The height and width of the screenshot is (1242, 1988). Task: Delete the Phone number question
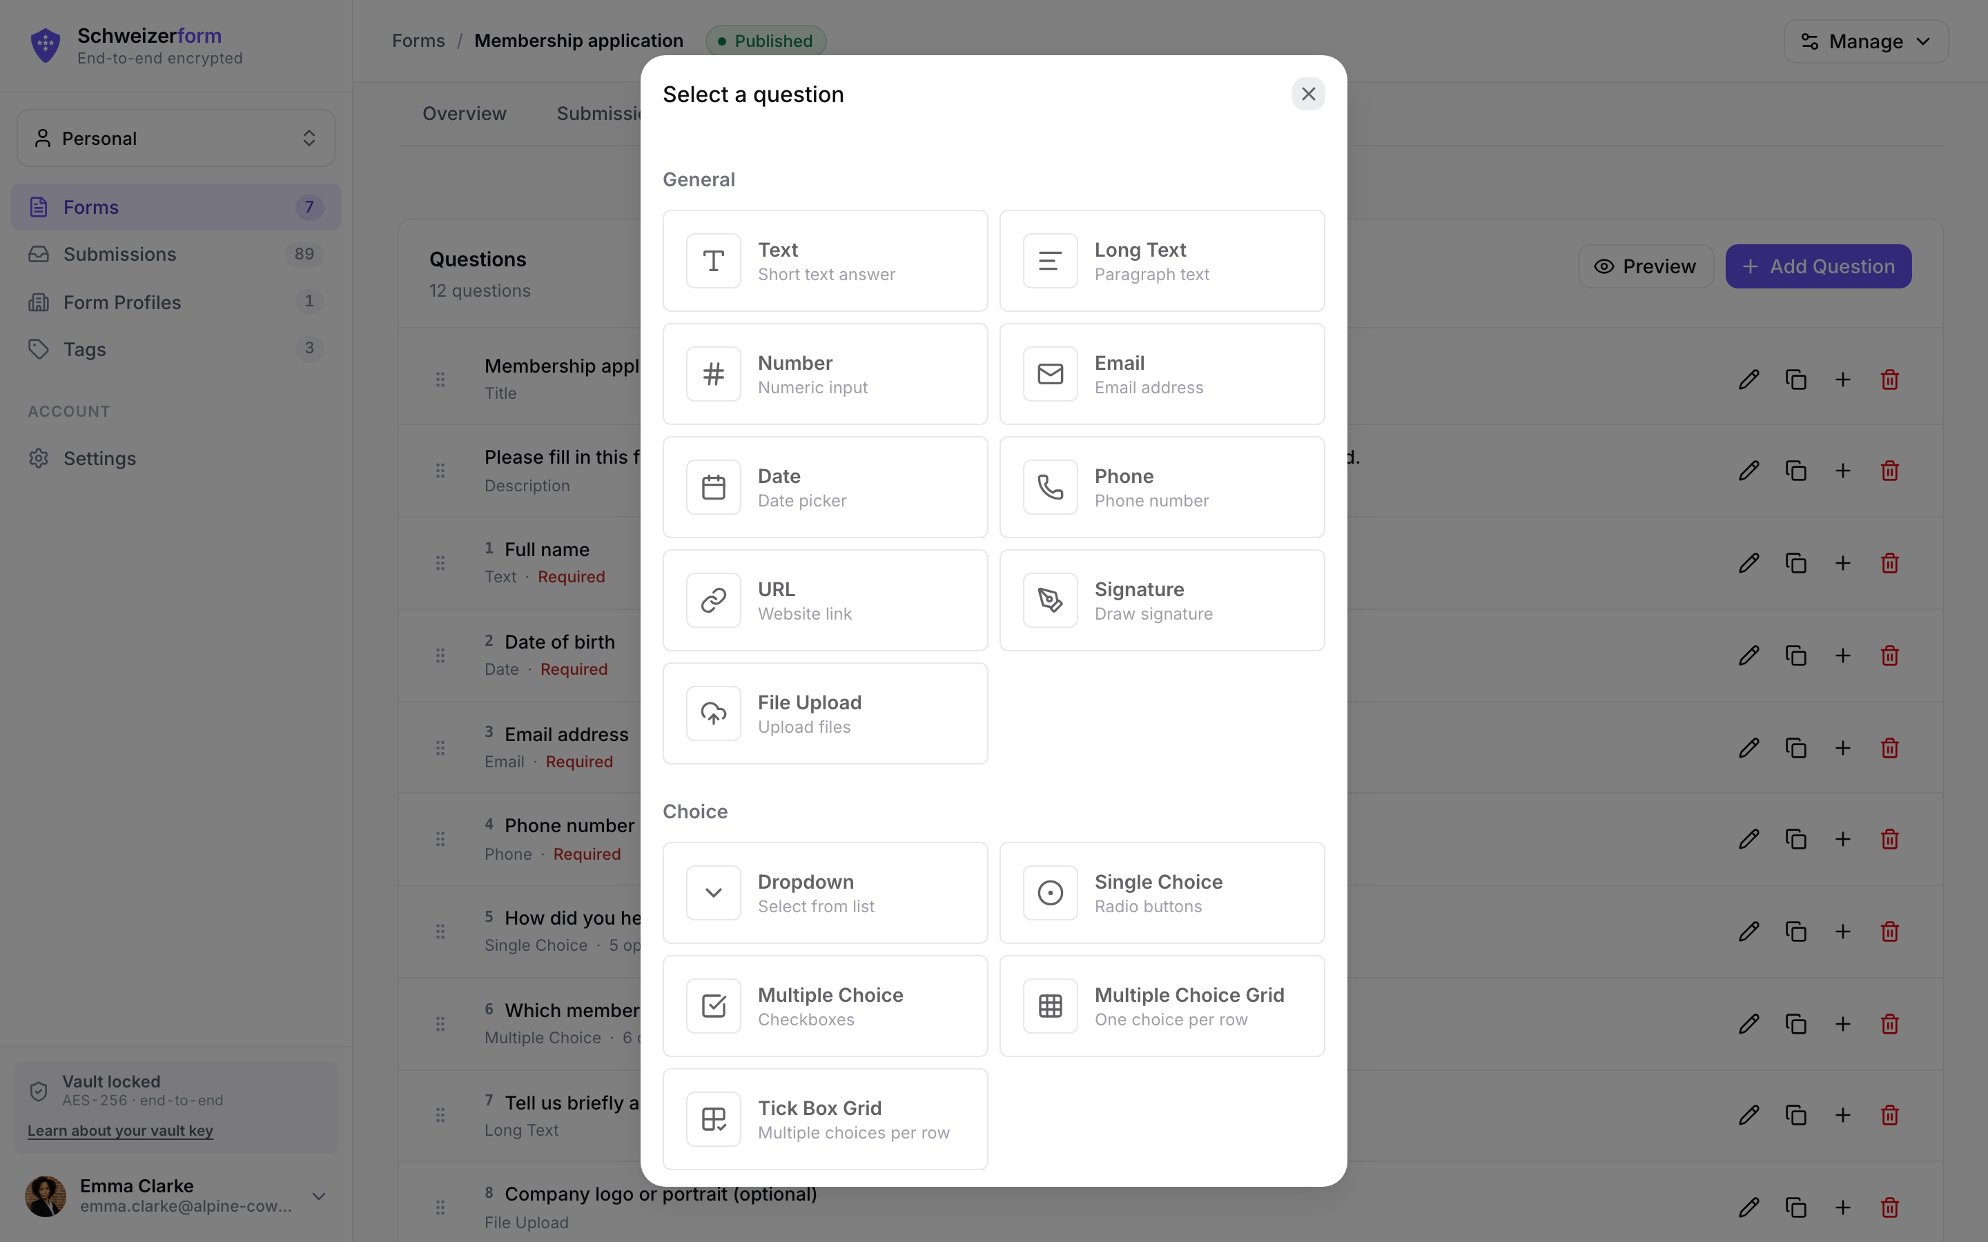[1889, 840]
